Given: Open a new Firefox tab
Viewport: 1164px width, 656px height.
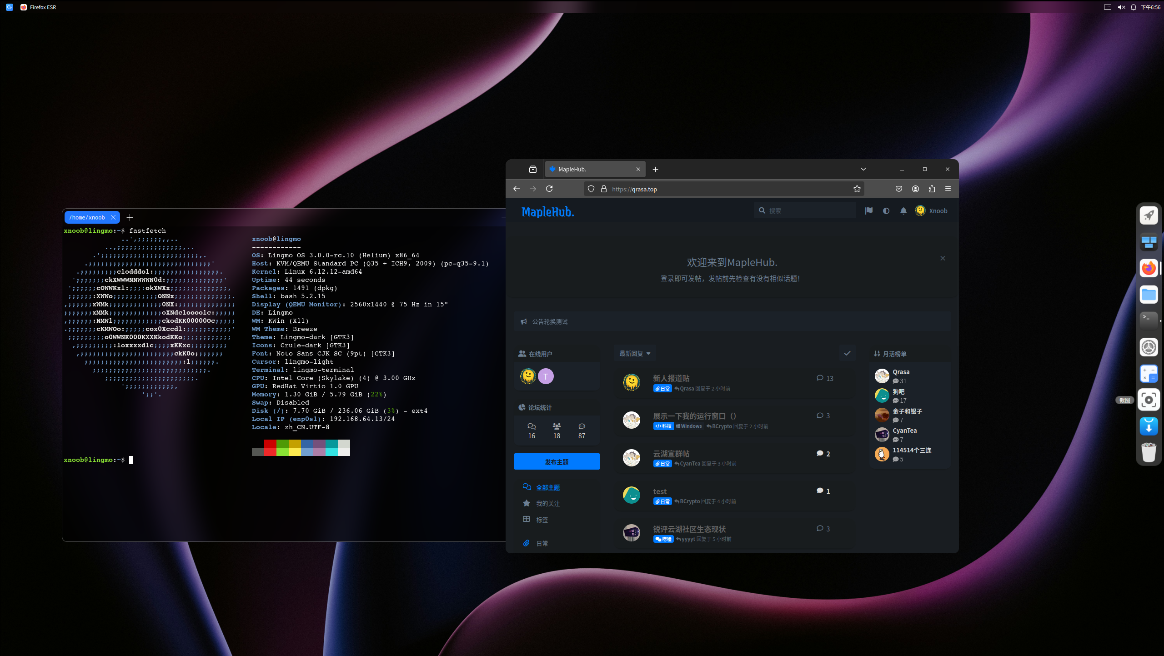Looking at the screenshot, I should click(x=655, y=169).
